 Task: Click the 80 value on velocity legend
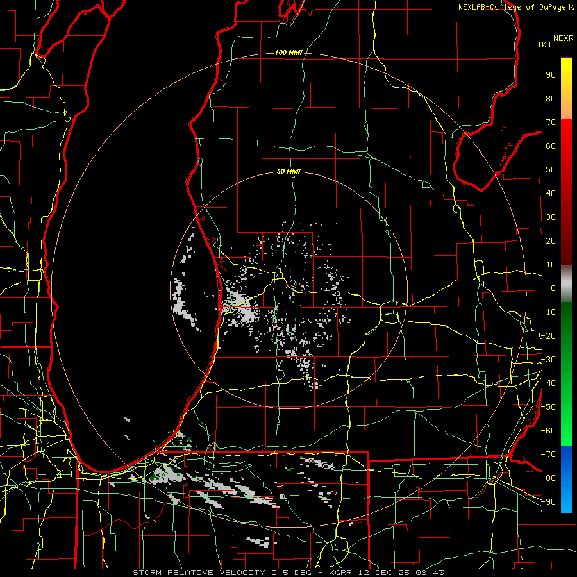(x=551, y=99)
